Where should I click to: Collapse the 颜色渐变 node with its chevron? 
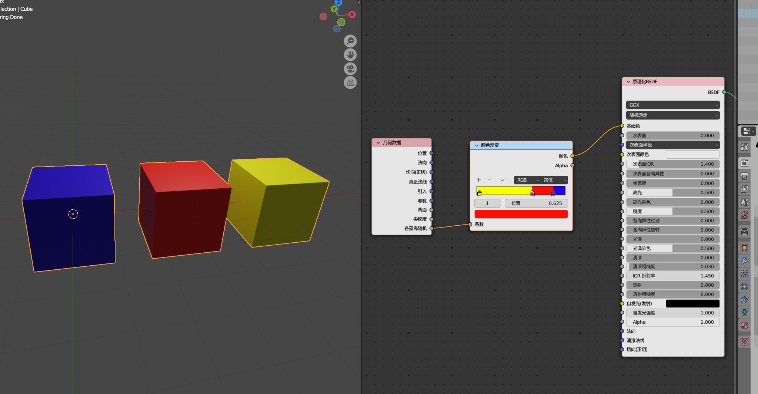(x=477, y=145)
